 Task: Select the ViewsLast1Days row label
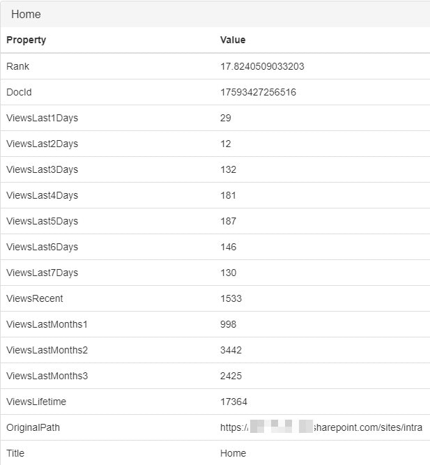point(42,118)
